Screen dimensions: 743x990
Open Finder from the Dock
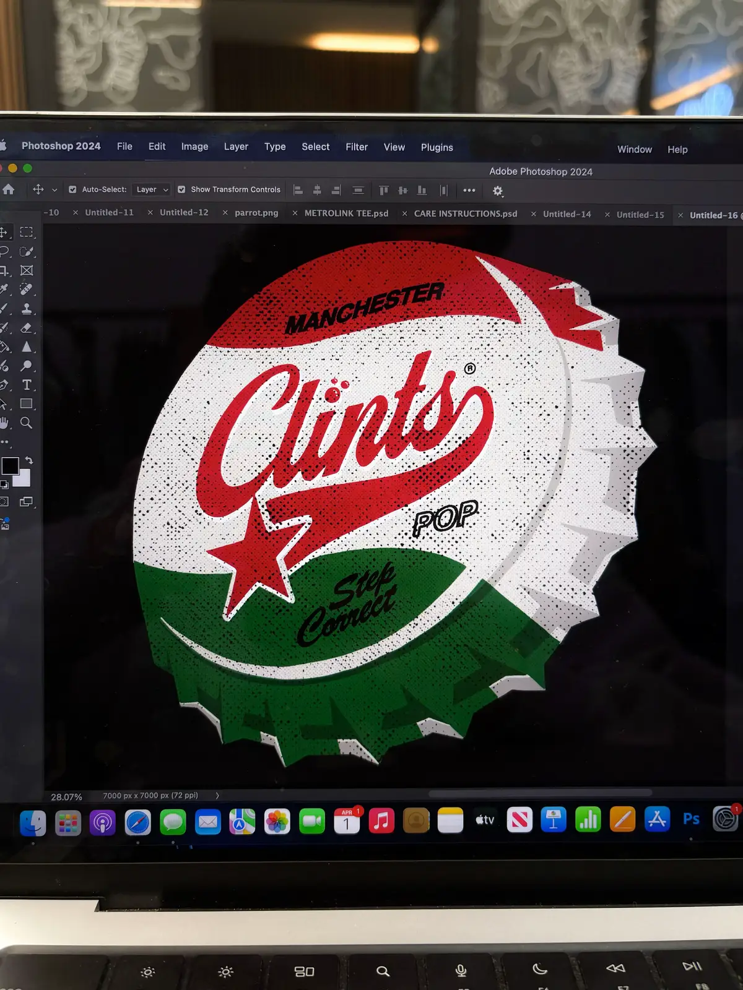click(x=33, y=823)
